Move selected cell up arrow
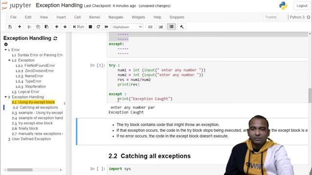 (x=57, y=27)
